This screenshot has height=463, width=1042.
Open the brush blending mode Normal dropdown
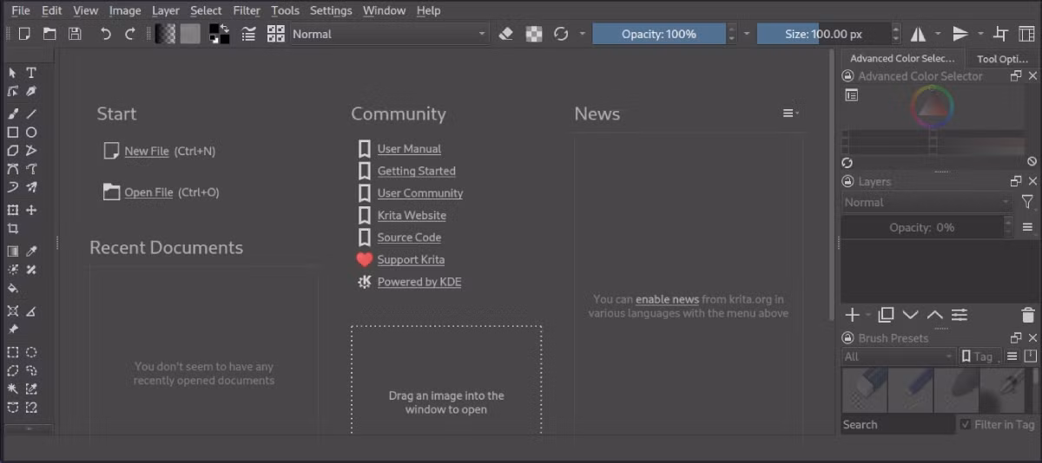[x=388, y=34]
